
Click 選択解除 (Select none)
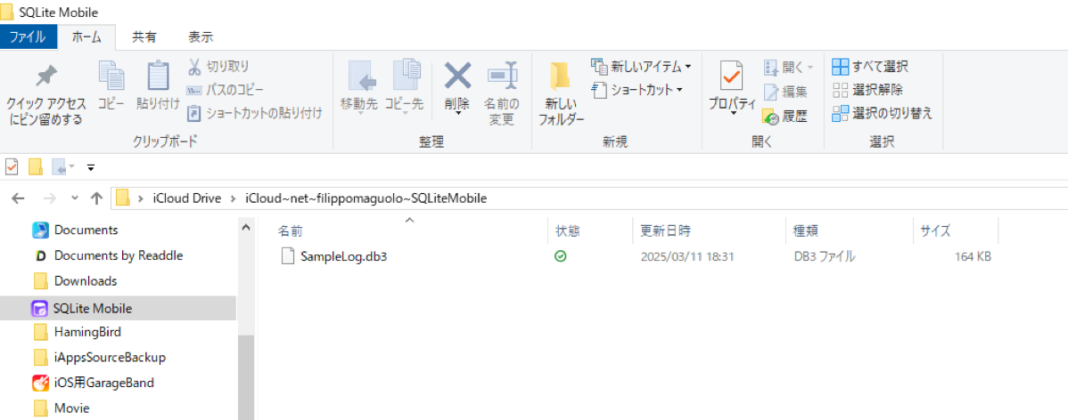[x=867, y=90]
